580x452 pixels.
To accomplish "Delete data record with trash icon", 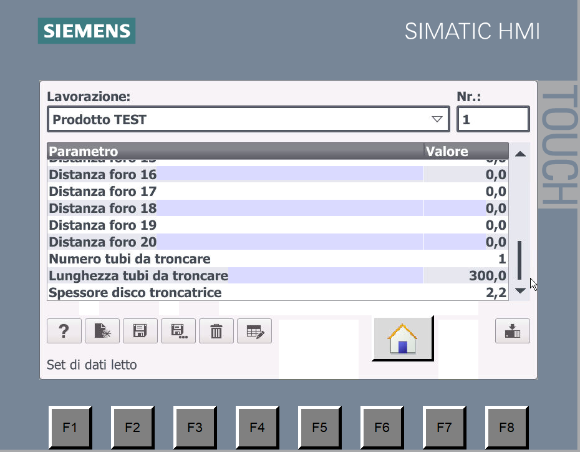I will (216, 331).
